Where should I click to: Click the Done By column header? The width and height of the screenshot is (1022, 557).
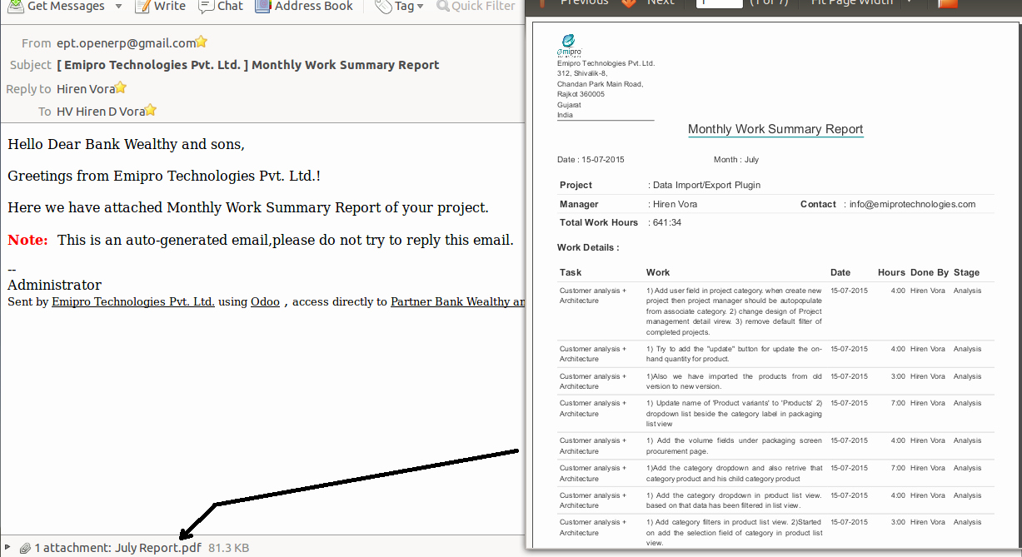930,272
